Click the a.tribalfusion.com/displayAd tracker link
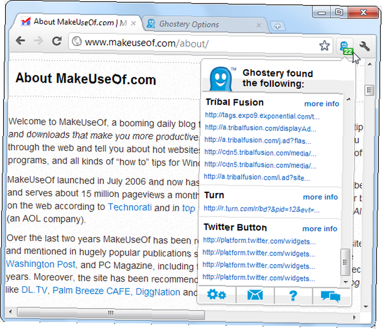 [261, 128]
